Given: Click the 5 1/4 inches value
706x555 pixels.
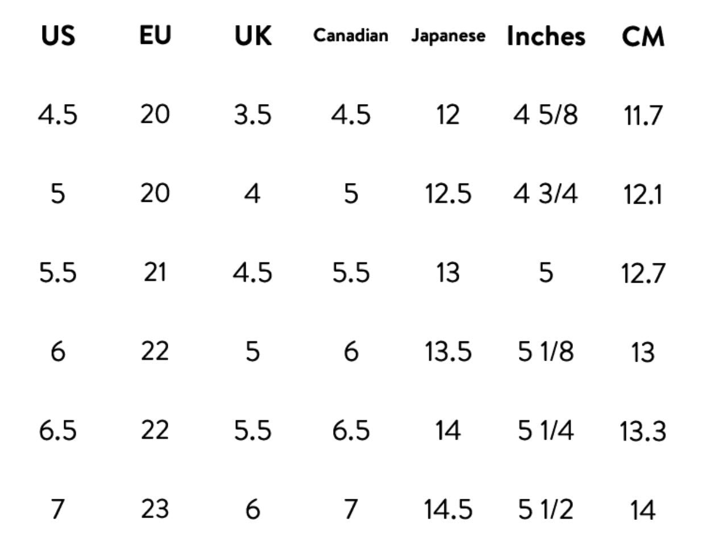Looking at the screenshot, I should point(546,430).
